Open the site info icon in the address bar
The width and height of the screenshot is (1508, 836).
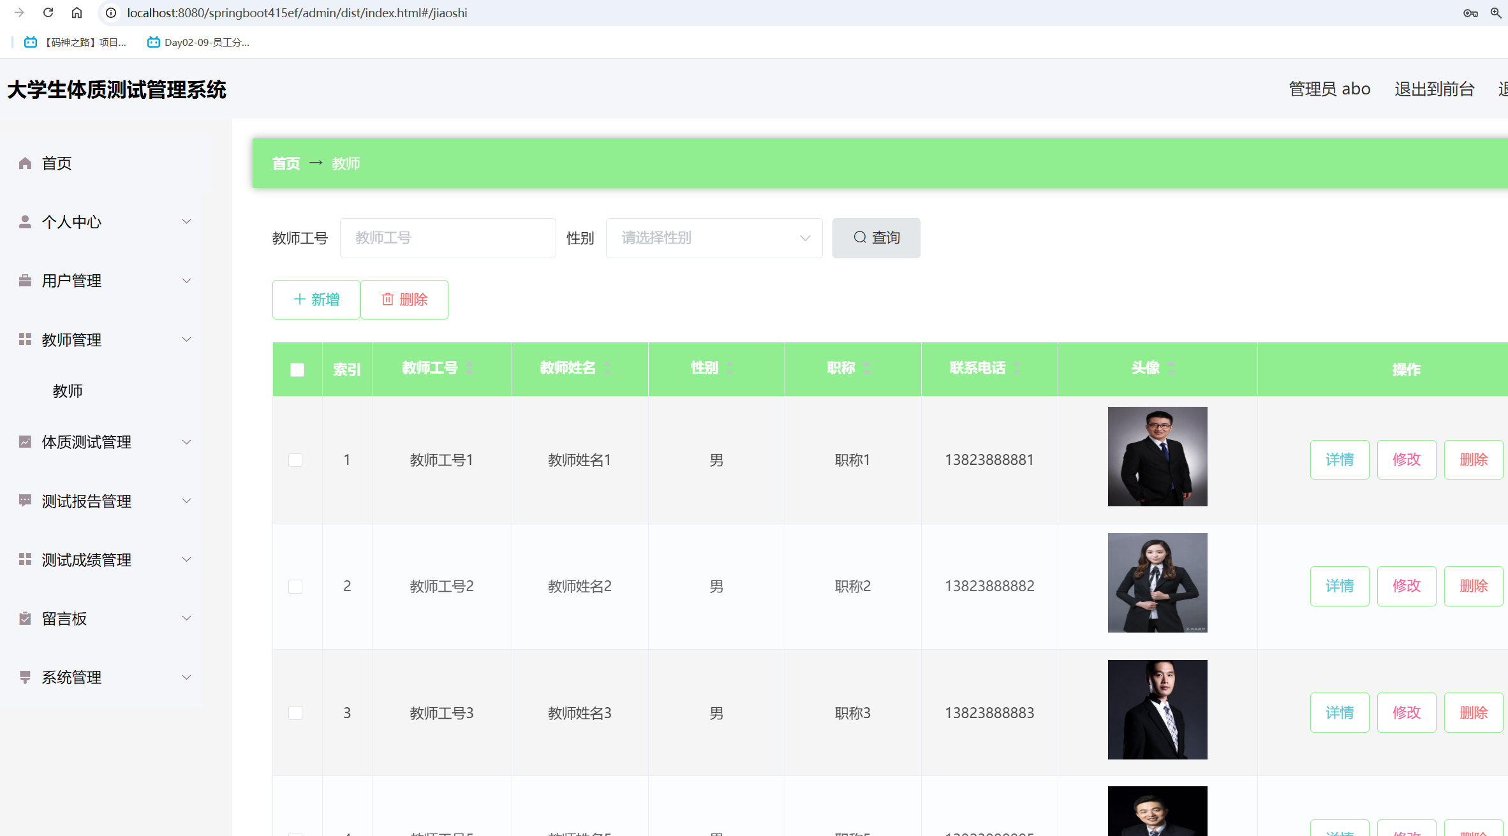coord(111,13)
